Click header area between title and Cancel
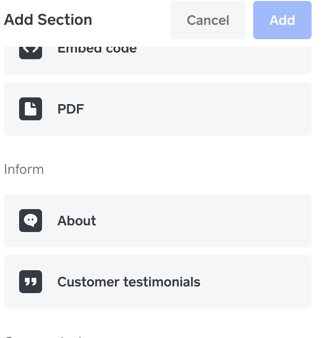The width and height of the screenshot is (324, 338). pyautogui.click(x=131, y=20)
